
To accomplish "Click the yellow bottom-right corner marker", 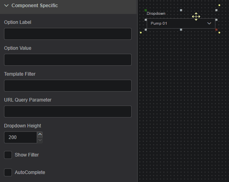I will coord(219,33).
